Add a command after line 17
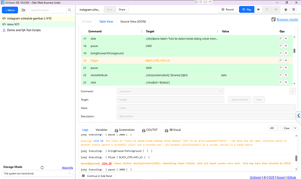Viewport: 301px width, 180px height. point(286,38)
